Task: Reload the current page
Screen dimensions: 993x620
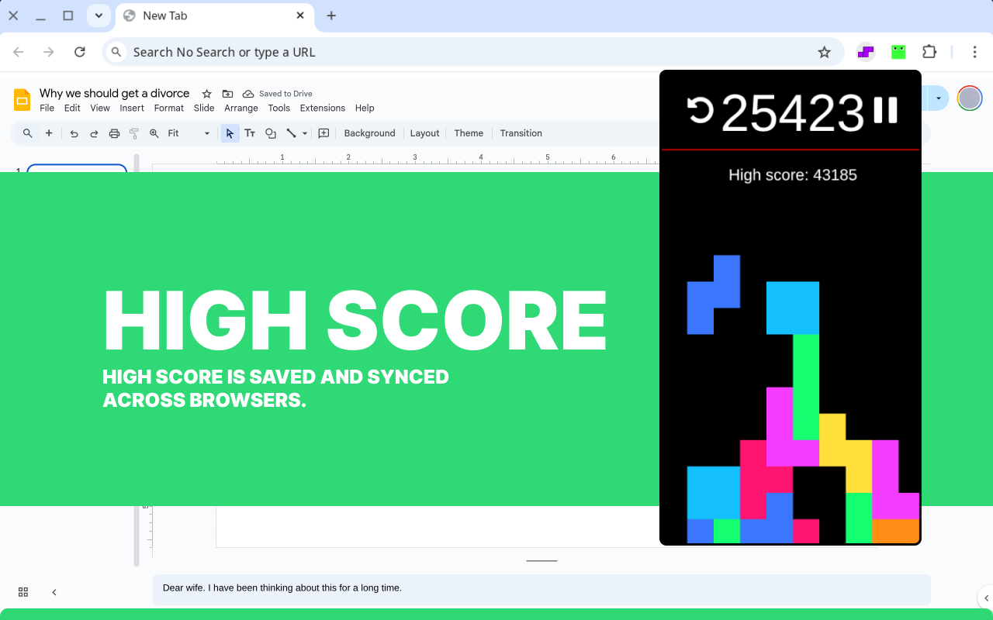Action: [80, 52]
